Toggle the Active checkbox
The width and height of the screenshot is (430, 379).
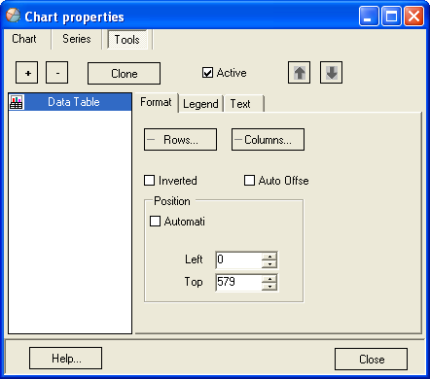click(207, 73)
